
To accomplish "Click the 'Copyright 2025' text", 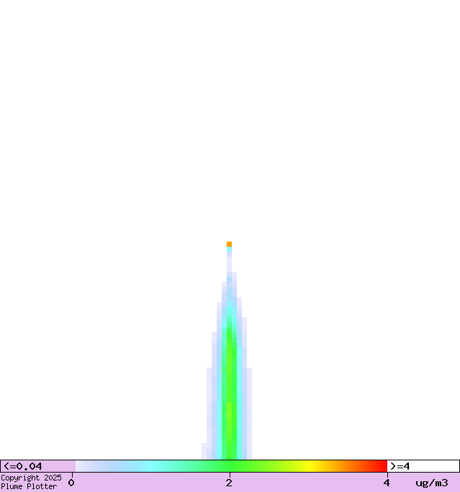I will click(31, 478).
